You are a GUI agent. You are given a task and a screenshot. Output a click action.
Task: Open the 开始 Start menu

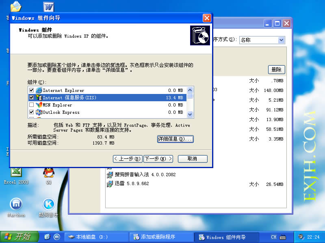19,237
